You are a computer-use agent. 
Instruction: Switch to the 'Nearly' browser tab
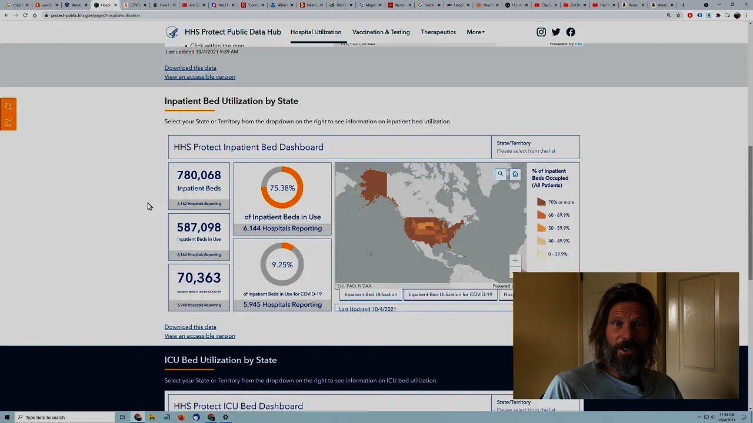(312, 5)
